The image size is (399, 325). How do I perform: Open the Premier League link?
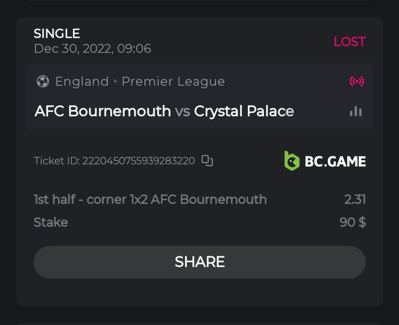[x=173, y=81]
